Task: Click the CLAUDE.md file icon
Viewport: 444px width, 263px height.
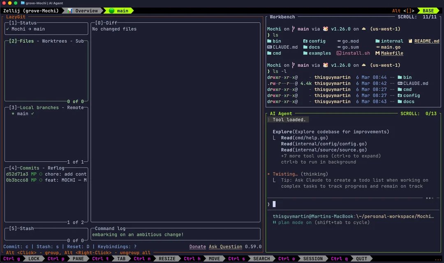Action: tap(269, 47)
